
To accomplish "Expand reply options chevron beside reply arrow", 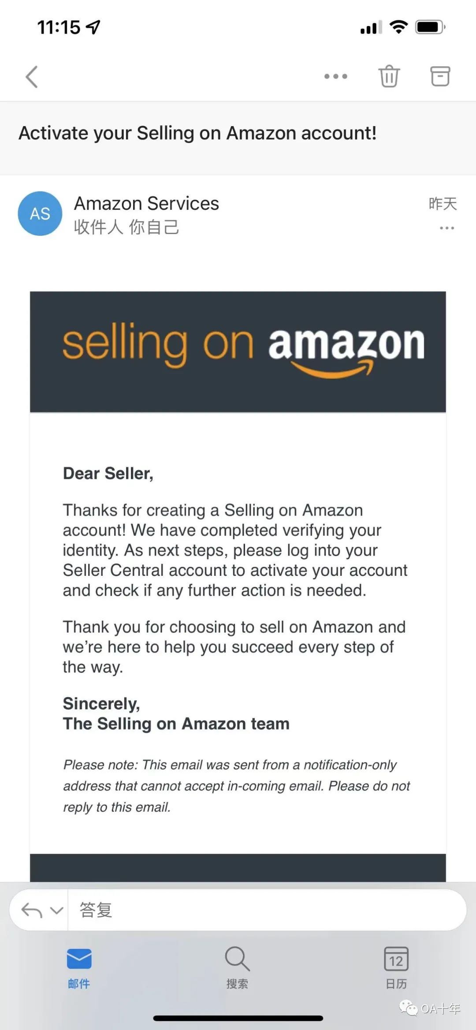I will 57,910.
